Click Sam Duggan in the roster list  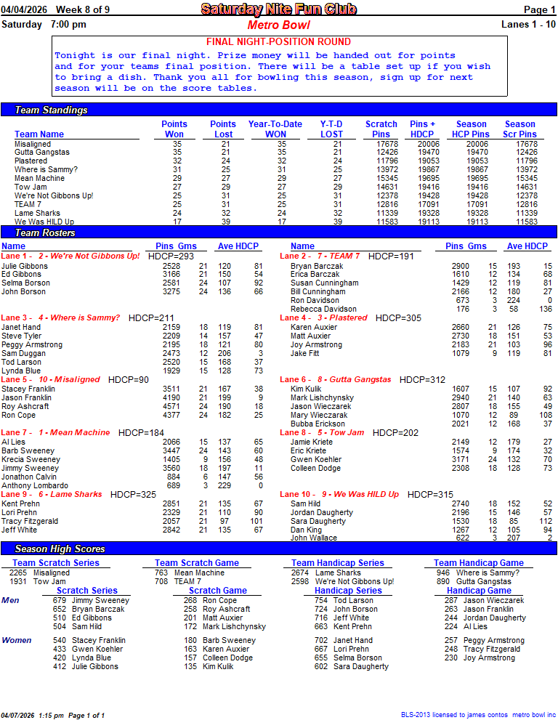tap(23, 353)
